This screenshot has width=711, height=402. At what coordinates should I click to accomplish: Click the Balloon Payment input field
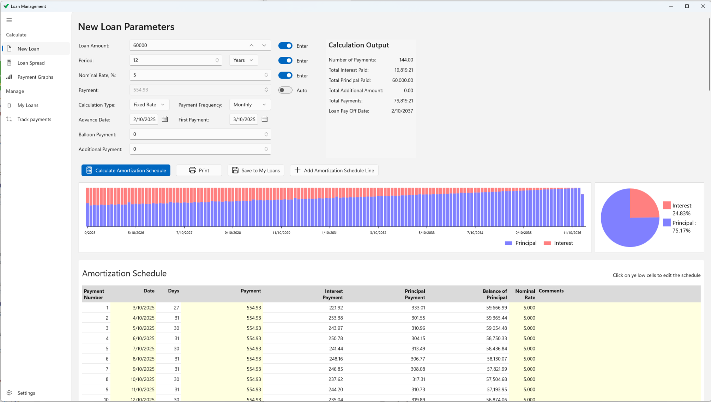pyautogui.click(x=198, y=134)
